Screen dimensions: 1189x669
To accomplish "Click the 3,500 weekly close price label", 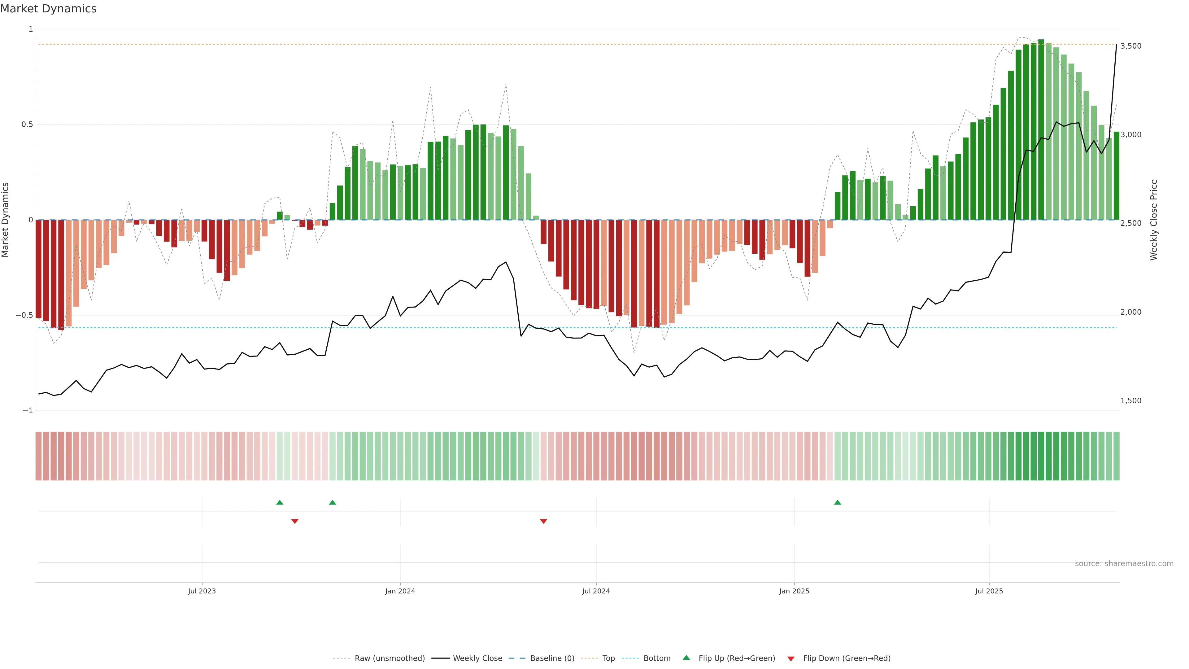I will click(x=1130, y=46).
